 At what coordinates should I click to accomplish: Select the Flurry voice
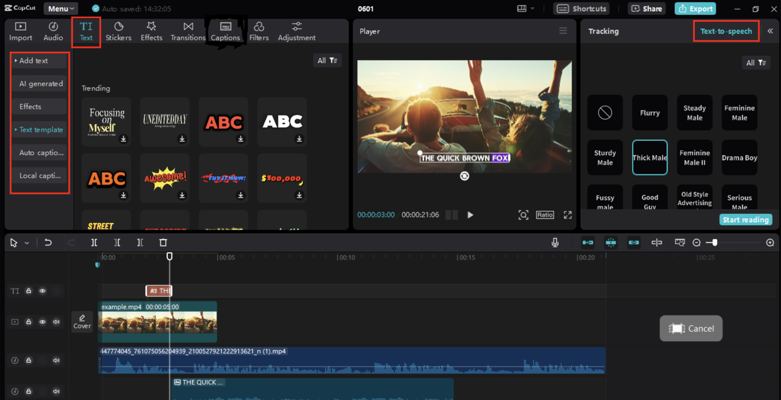tap(650, 112)
